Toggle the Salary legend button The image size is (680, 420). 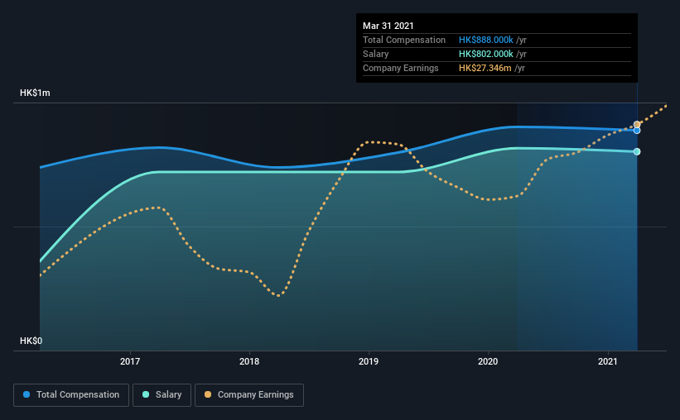tap(162, 395)
